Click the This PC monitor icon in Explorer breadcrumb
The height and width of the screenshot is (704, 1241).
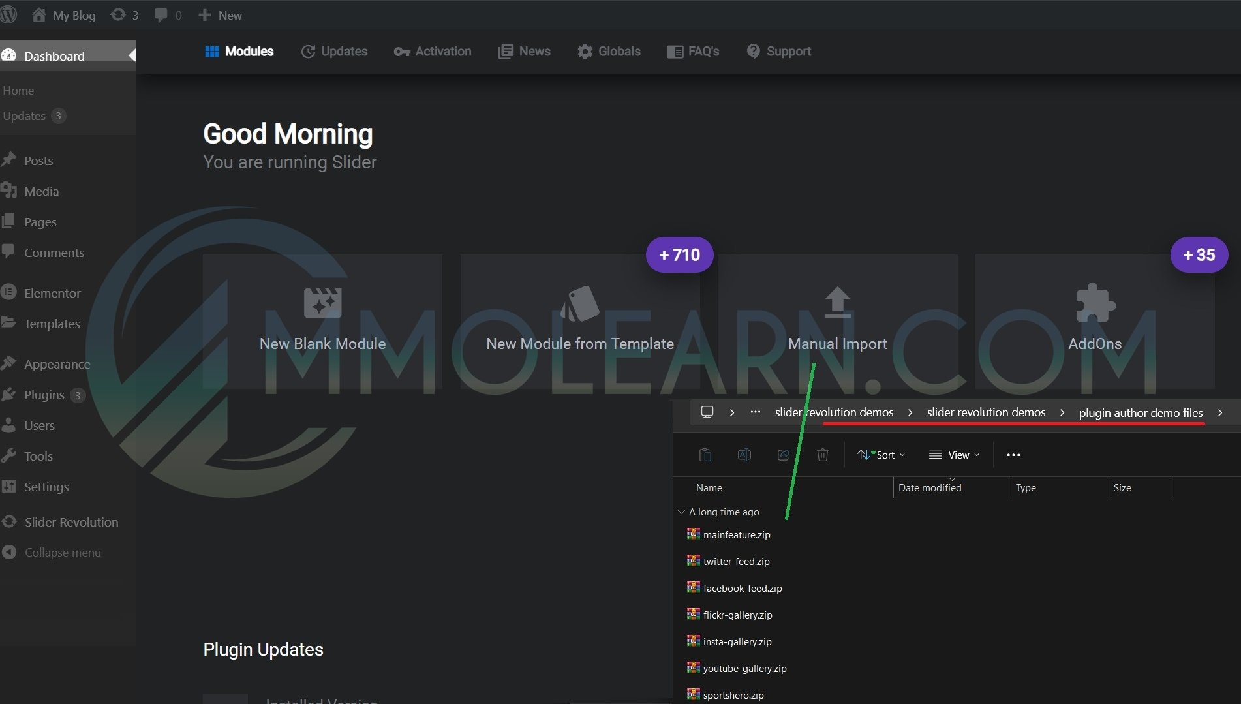(707, 412)
